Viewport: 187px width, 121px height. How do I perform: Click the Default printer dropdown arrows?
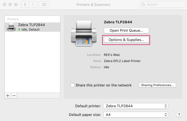(166, 106)
